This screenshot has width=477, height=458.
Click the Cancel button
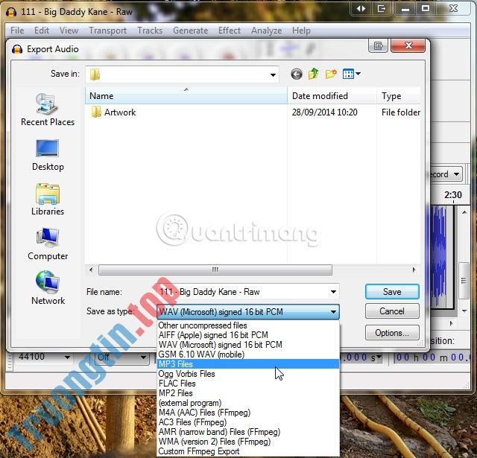tap(392, 311)
